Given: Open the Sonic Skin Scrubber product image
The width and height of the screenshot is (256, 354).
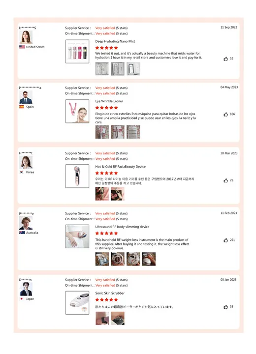Looking at the screenshot, I should (77, 303).
